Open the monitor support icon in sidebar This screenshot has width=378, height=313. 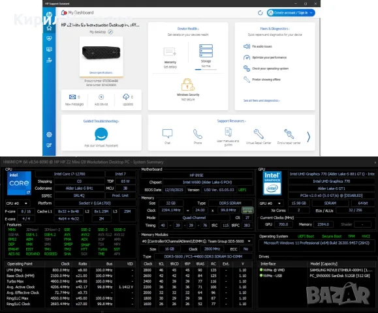[x=49, y=50]
